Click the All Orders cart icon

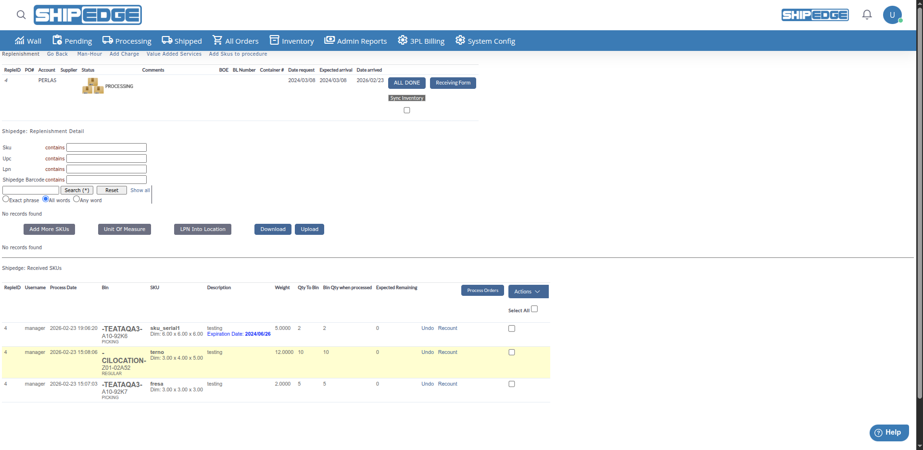(217, 40)
